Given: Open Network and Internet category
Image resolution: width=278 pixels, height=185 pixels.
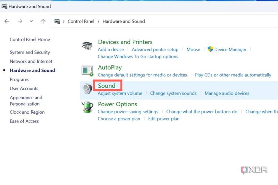Looking at the screenshot, I should [31, 62].
